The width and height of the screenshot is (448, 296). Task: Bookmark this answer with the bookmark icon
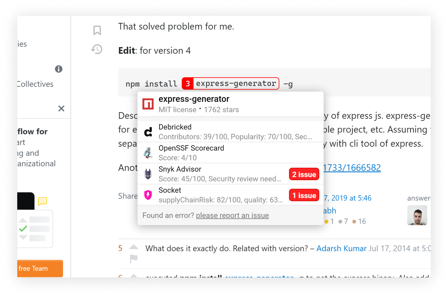[x=97, y=30]
